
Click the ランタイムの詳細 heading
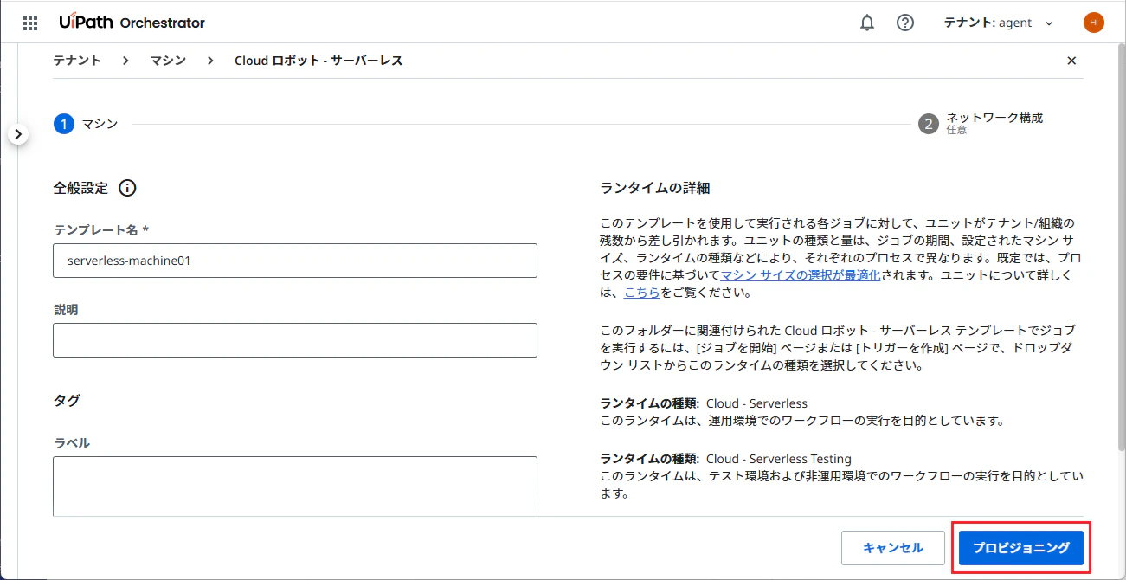655,188
